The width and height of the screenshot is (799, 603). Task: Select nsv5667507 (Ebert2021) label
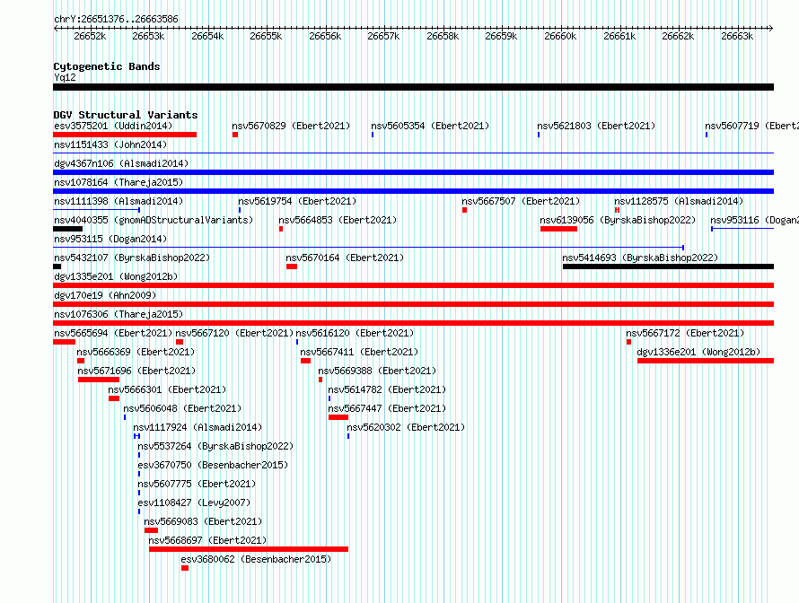tap(521, 201)
